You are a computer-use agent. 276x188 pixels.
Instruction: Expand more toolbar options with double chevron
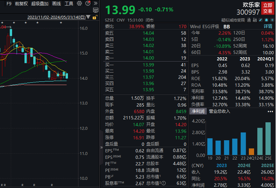(95, 4)
